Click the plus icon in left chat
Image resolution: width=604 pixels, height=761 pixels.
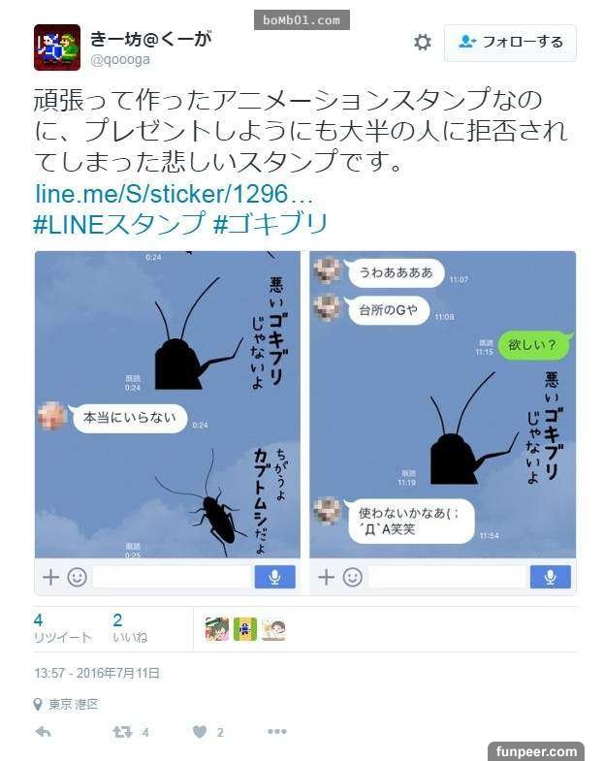tap(50, 577)
